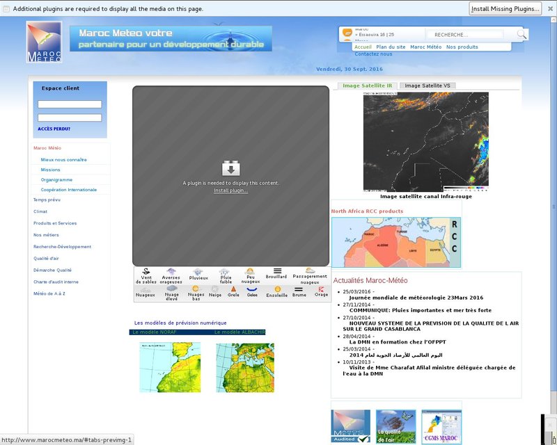Click the Pluvieux weather icon

coord(198,272)
